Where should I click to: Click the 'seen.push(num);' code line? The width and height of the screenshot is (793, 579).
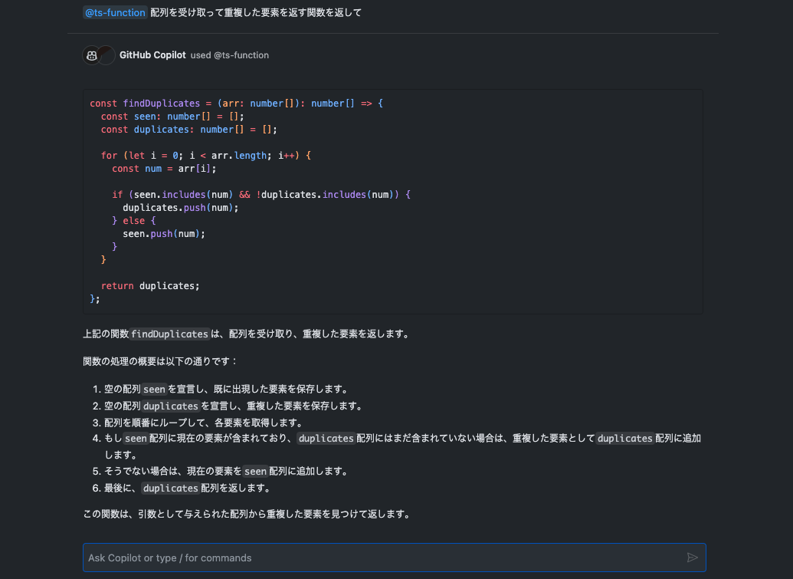coord(164,234)
